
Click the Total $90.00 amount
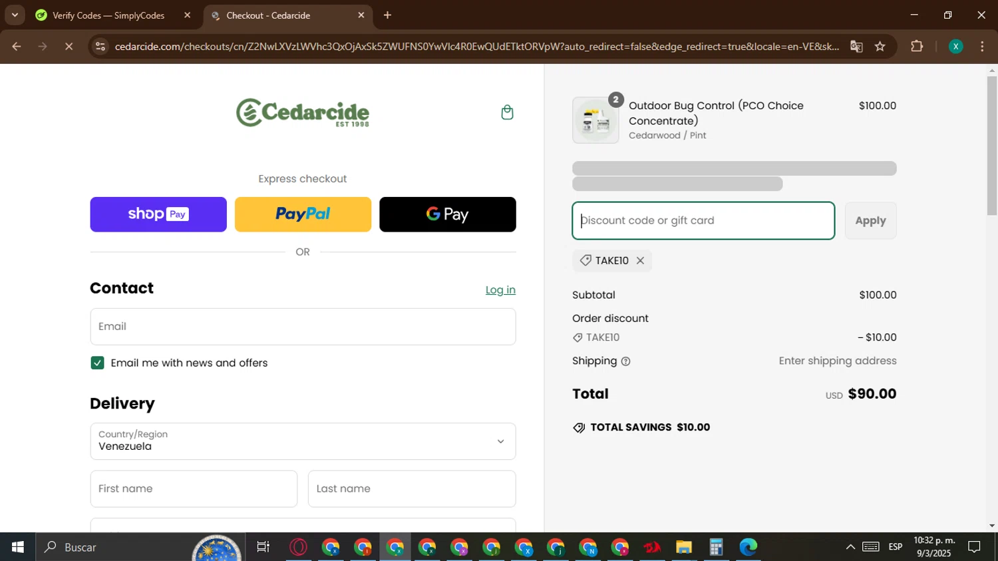click(872, 394)
